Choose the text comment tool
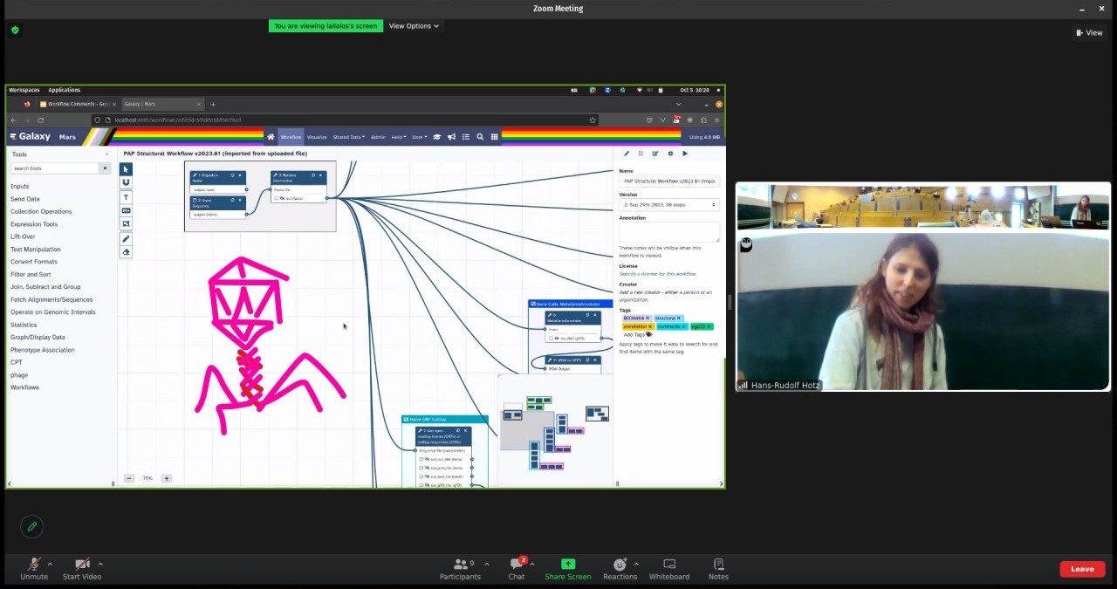The height and width of the screenshot is (589, 1117). 126,197
